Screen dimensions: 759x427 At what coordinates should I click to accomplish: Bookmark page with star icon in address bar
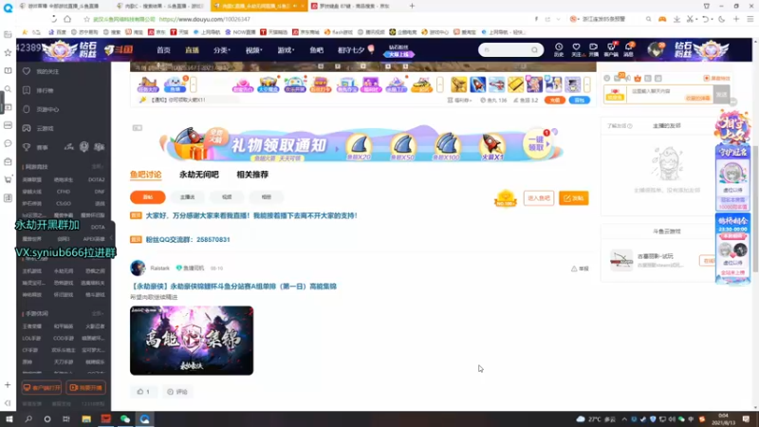86,19
